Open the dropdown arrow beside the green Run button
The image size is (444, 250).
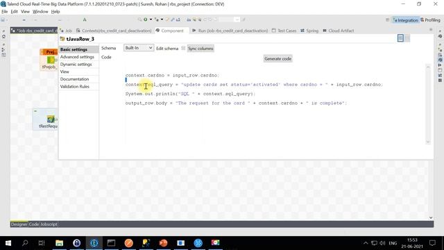click(x=151, y=19)
